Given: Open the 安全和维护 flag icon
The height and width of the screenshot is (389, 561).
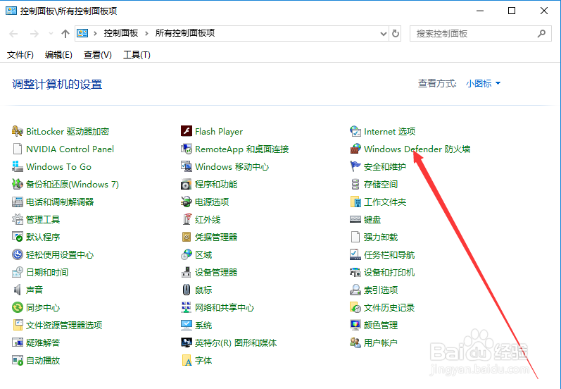Looking at the screenshot, I should pyautogui.click(x=355, y=166).
